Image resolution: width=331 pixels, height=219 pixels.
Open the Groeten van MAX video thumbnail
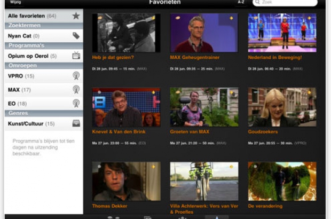tap(204, 107)
